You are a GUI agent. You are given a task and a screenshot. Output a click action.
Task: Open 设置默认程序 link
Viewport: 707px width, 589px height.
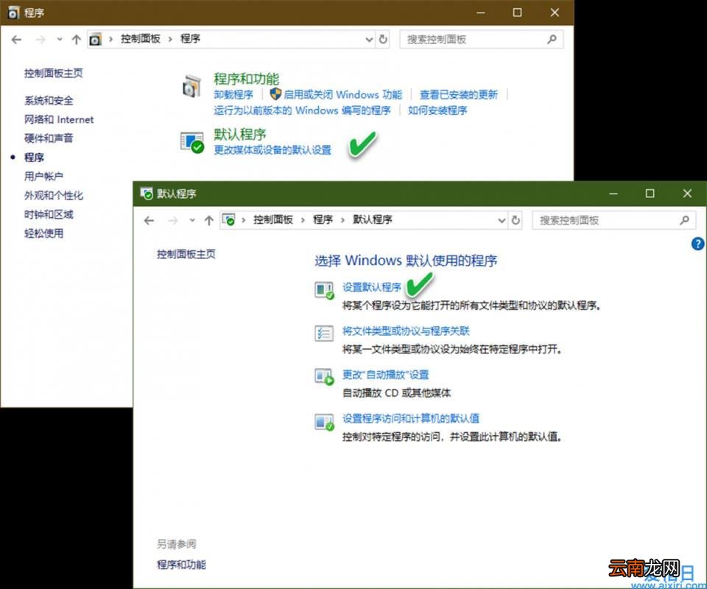(371, 287)
